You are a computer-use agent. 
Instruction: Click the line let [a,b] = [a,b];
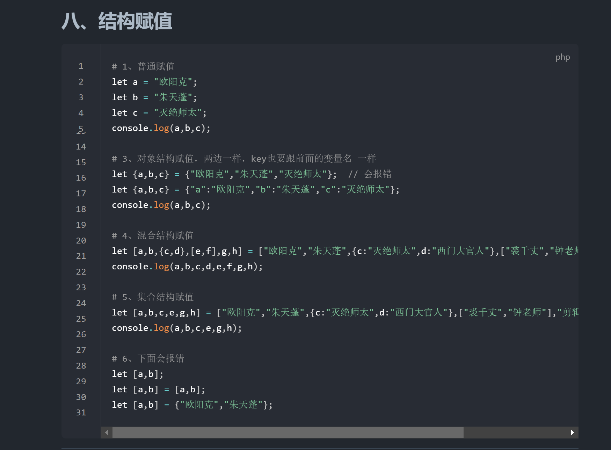click(159, 390)
